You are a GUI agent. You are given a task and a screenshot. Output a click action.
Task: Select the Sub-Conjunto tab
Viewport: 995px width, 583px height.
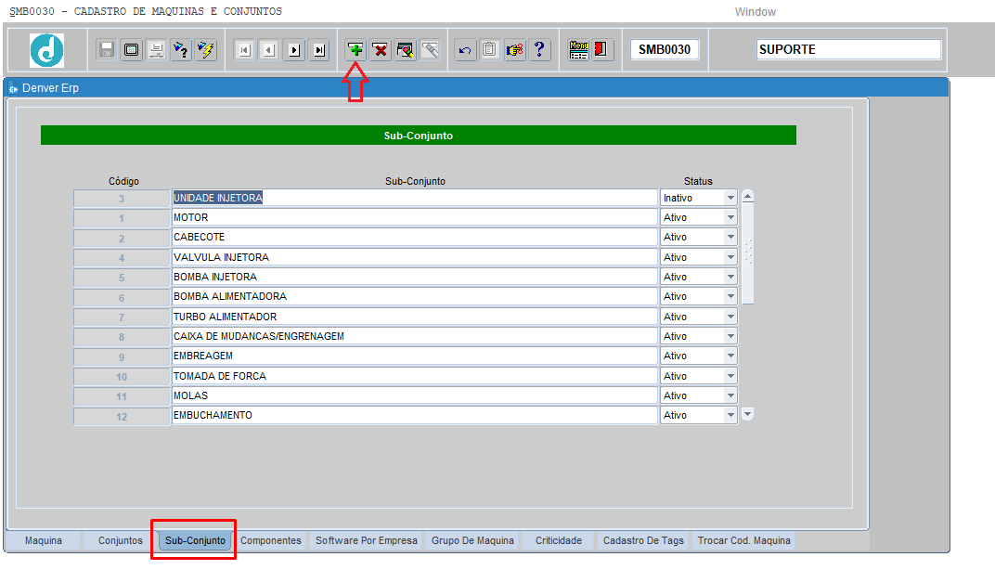tap(196, 540)
